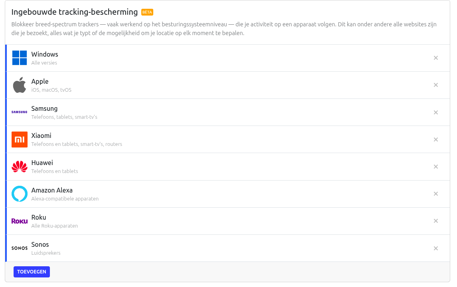The height and width of the screenshot is (287, 457).
Task: Click the Samsung logo icon
Action: coord(20,112)
